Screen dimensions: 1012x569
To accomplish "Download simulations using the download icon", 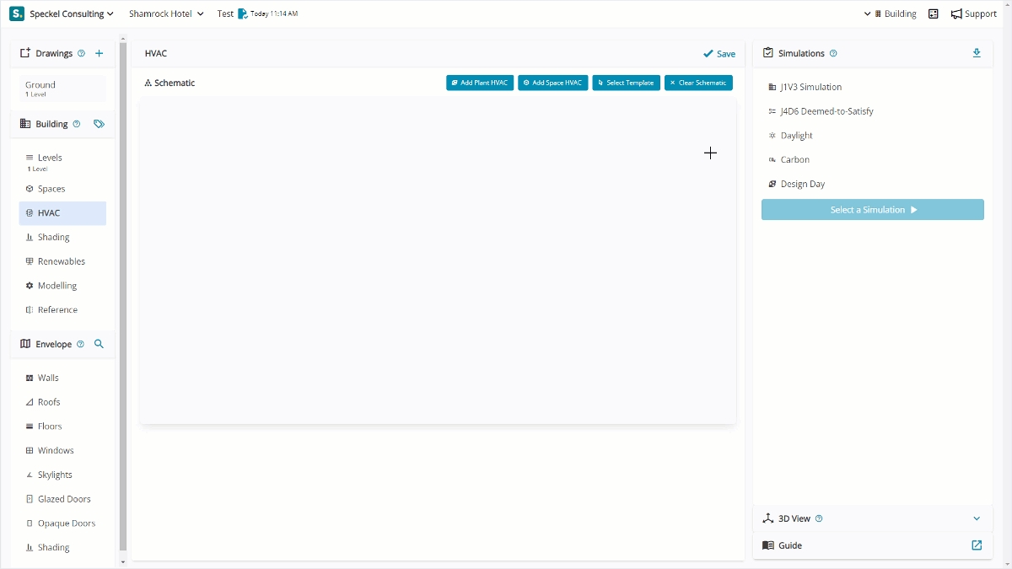I will point(977,53).
